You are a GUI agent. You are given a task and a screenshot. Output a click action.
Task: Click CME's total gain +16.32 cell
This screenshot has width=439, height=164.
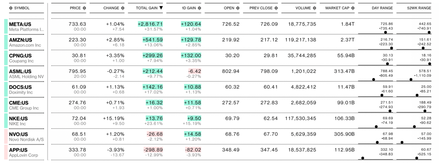[154, 103]
